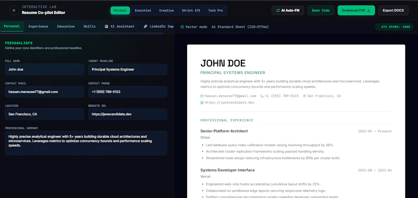The height and width of the screenshot is (198, 418).
Task: Click the PERSONALINFO section heading
Action: pos(19,43)
